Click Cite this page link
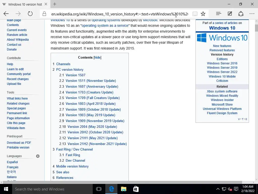The width and height of the screenshot is (258, 194). point(16,123)
